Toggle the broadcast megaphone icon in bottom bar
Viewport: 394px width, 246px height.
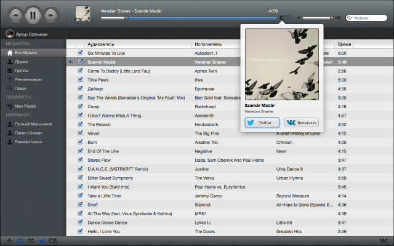tap(41, 240)
